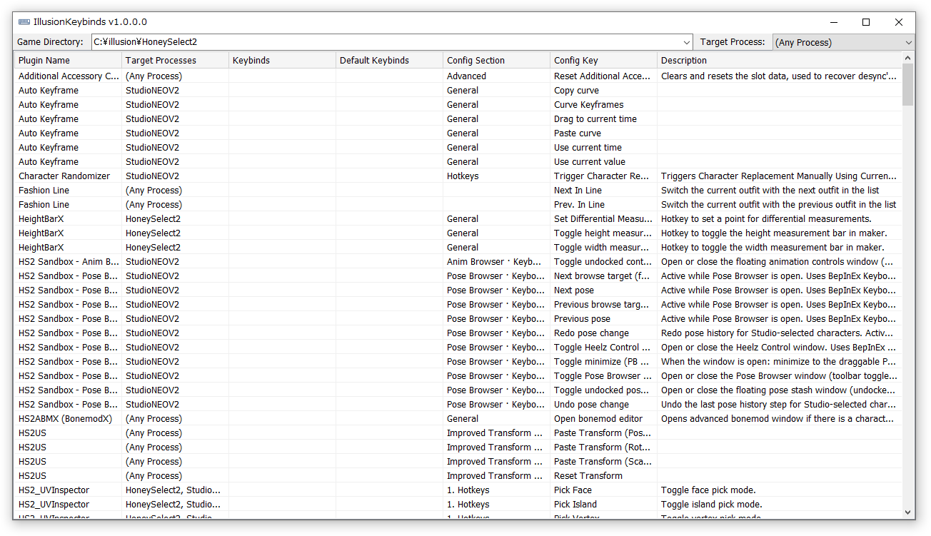Select the 'Toggle width measur...' config key
This screenshot has height=536, width=931.
[x=602, y=248]
